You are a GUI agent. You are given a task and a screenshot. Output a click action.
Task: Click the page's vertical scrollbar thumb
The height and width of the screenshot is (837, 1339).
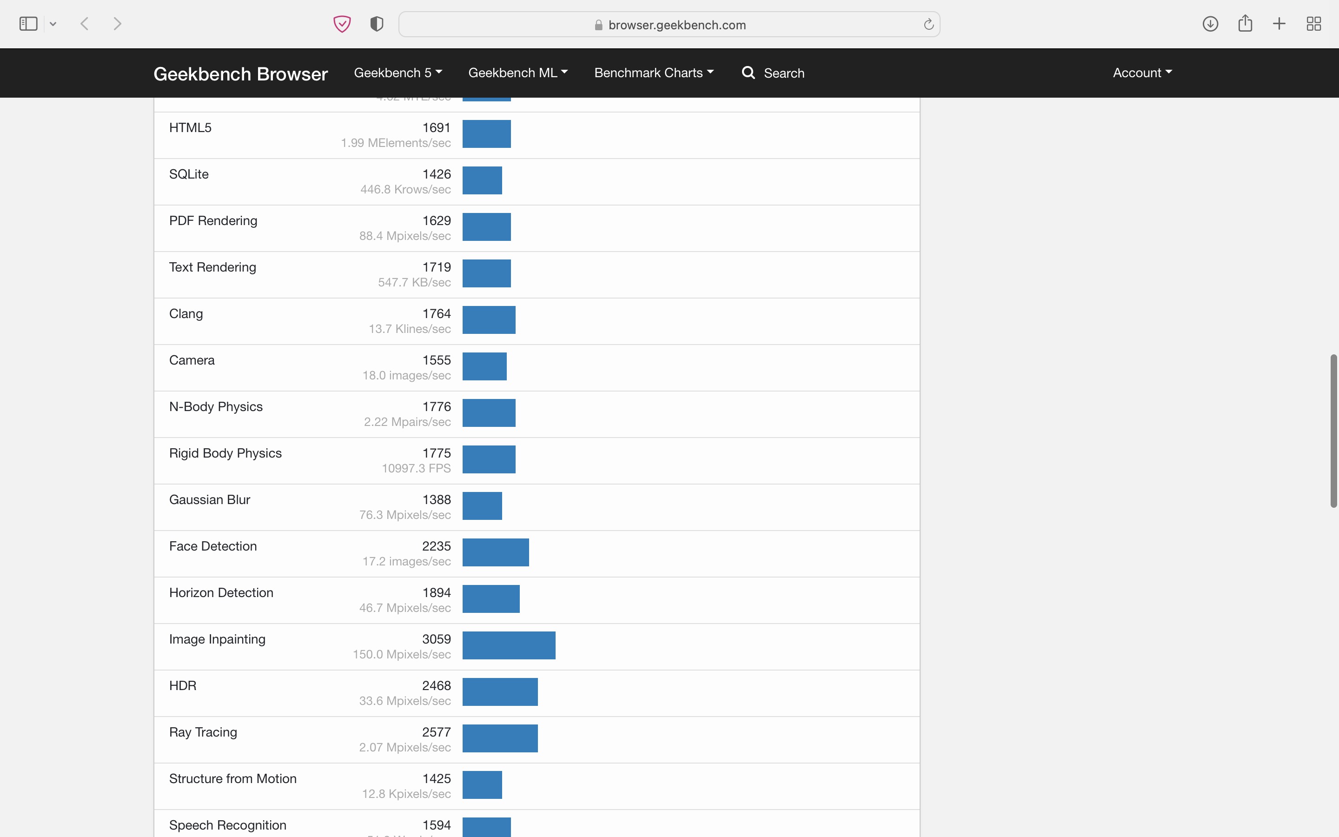click(1333, 431)
